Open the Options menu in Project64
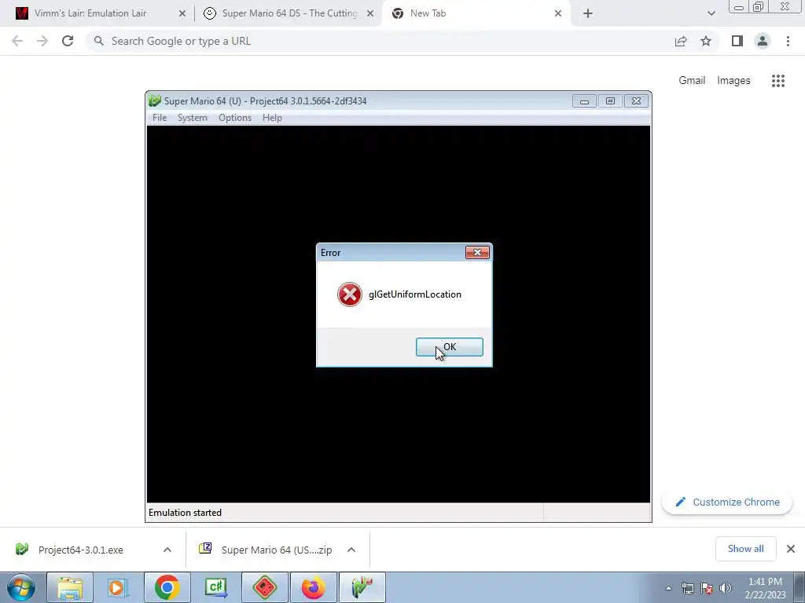The height and width of the screenshot is (603, 805). pos(234,118)
